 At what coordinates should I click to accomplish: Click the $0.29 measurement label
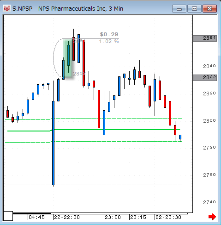click(109, 34)
